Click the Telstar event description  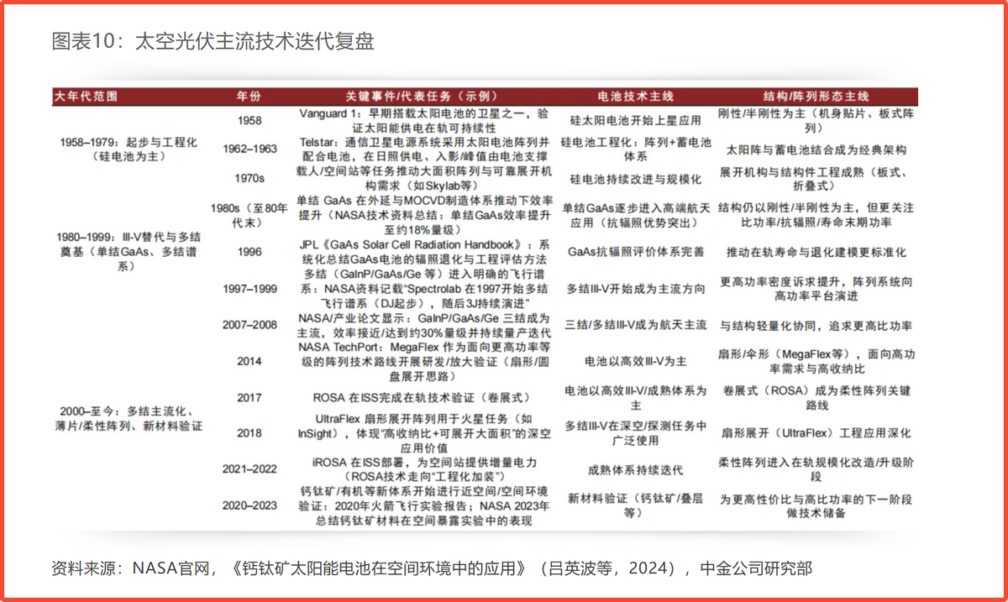coord(424,149)
